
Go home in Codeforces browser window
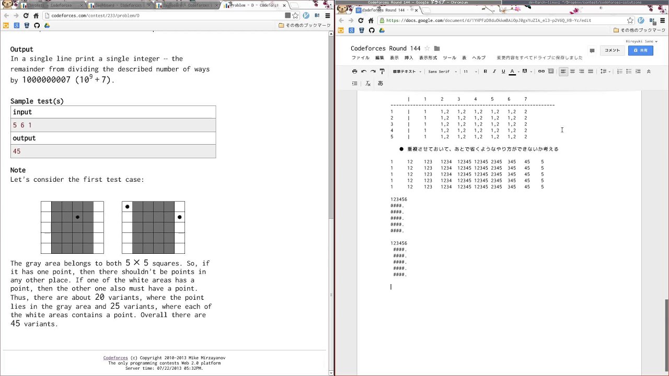tap(36, 16)
